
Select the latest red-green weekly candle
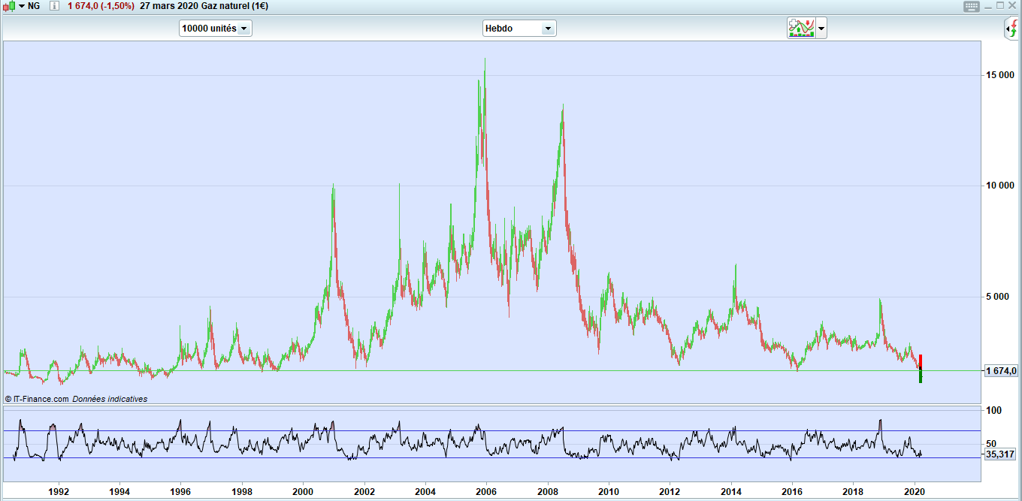921,368
